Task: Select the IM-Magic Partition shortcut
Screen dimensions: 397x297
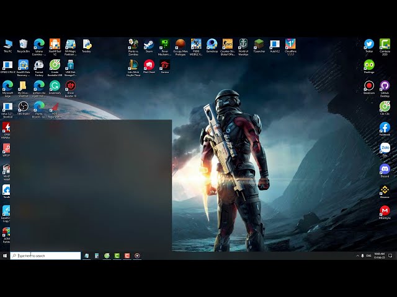Action: pos(70,47)
